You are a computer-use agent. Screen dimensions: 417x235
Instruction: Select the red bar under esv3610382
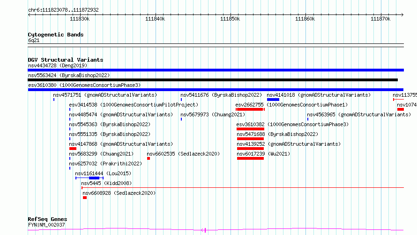(x=250, y=129)
